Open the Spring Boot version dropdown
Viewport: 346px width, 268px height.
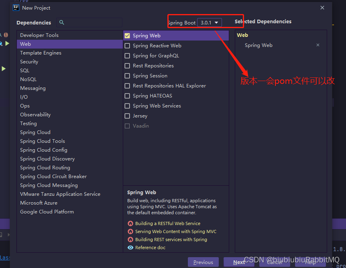[209, 22]
